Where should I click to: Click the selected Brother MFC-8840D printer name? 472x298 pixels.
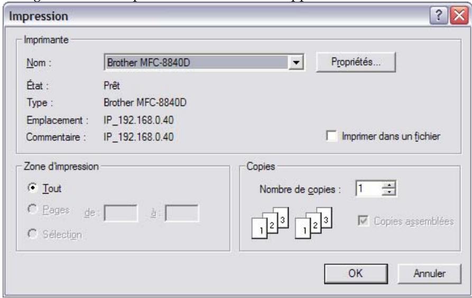click(149, 63)
